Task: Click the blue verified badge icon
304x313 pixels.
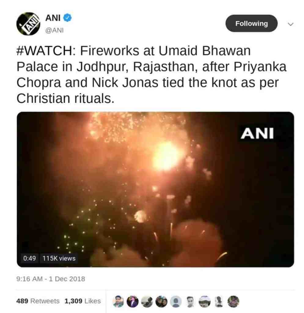Action: pos(68,18)
